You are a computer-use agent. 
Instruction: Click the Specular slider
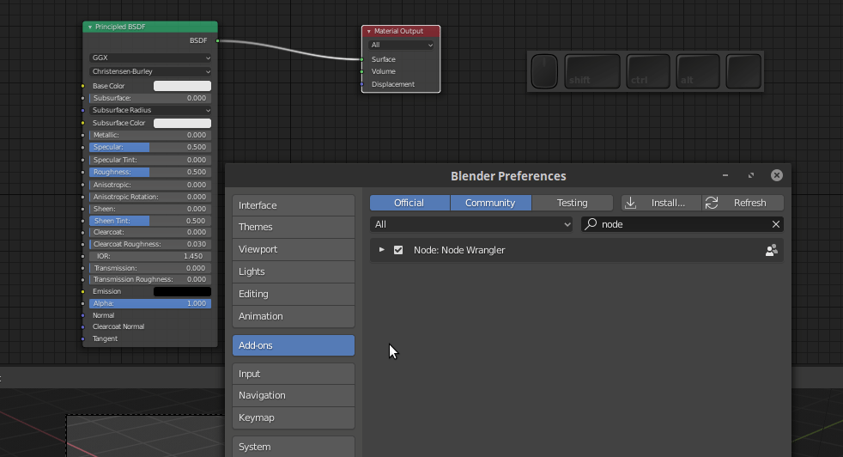(x=150, y=148)
